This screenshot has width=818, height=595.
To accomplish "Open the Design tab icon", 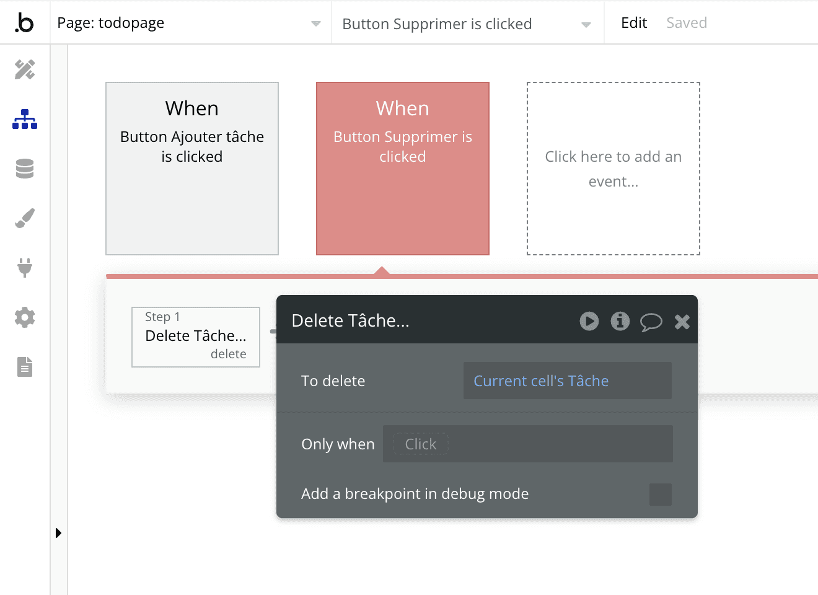I will [x=25, y=70].
